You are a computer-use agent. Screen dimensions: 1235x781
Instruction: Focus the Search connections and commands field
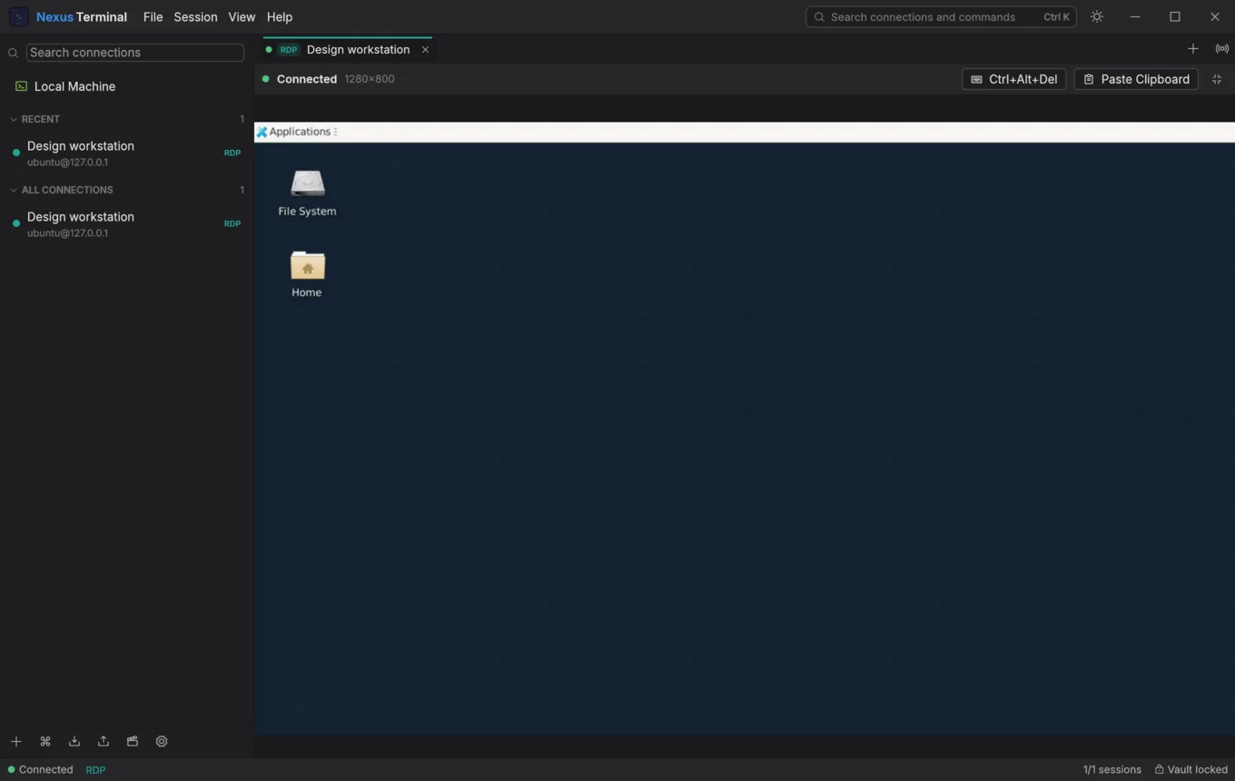pos(941,16)
